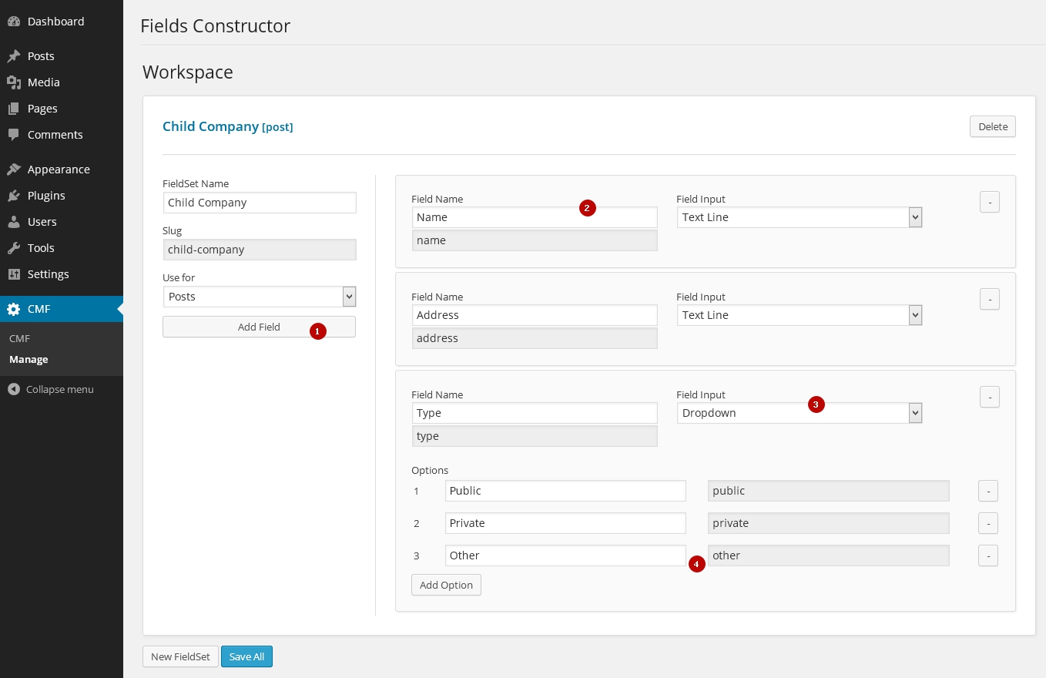Click the Media icon in sidebar
The width and height of the screenshot is (1046, 678).
pos(13,82)
